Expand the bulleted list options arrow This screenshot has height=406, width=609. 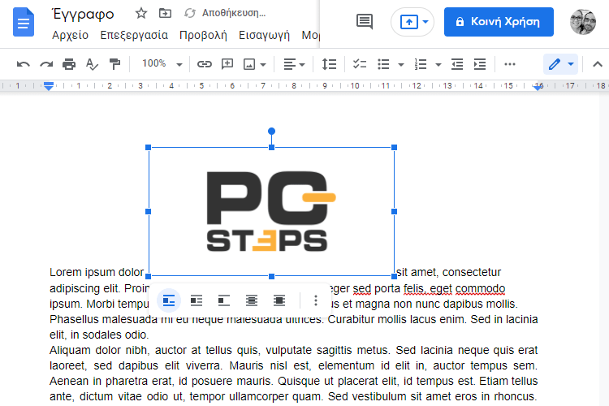[x=401, y=64]
